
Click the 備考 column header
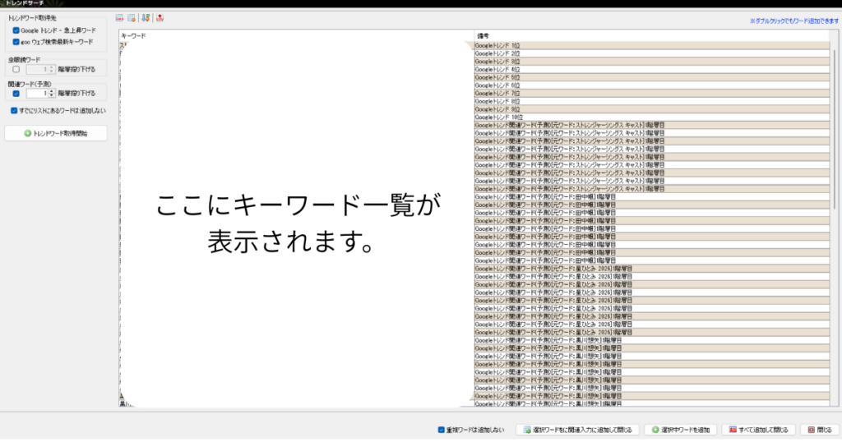(x=650, y=37)
